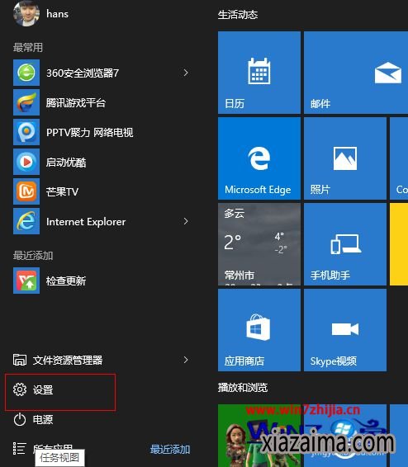Expand the 360安全浏览器7 jump list arrow

pyautogui.click(x=186, y=73)
